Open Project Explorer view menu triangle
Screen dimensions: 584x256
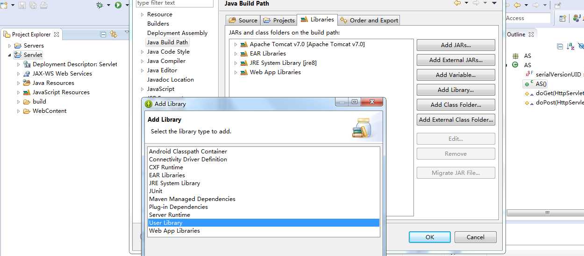(x=126, y=33)
